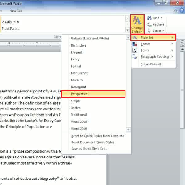Viewport: 185px width, 185px height.
Task: Choose the Word 2003 style set
Action: (x=93, y=122)
